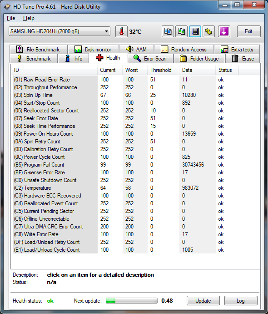Click the Current column header

(x=110, y=70)
